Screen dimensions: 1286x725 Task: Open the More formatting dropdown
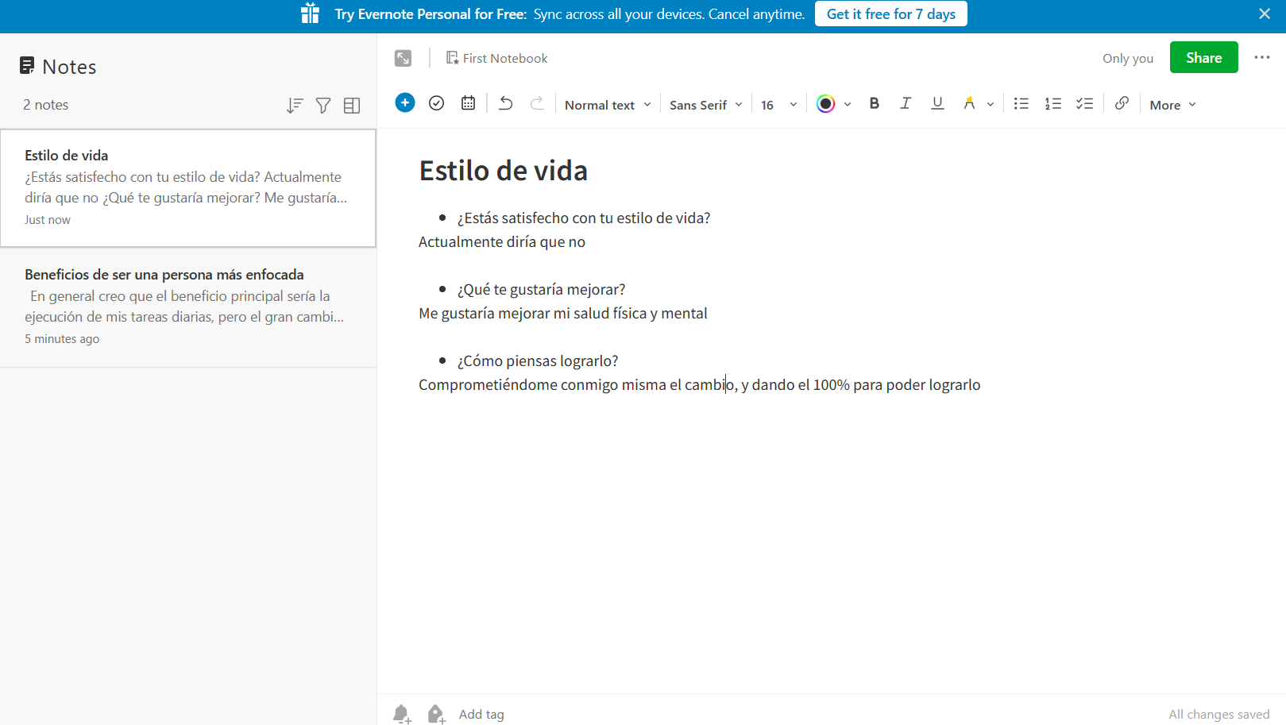pos(1172,105)
